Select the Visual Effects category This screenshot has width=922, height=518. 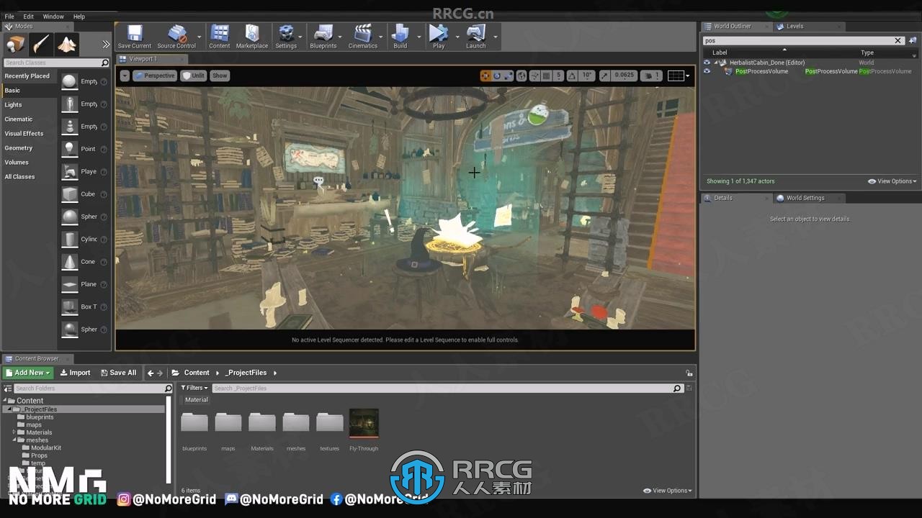tap(24, 134)
